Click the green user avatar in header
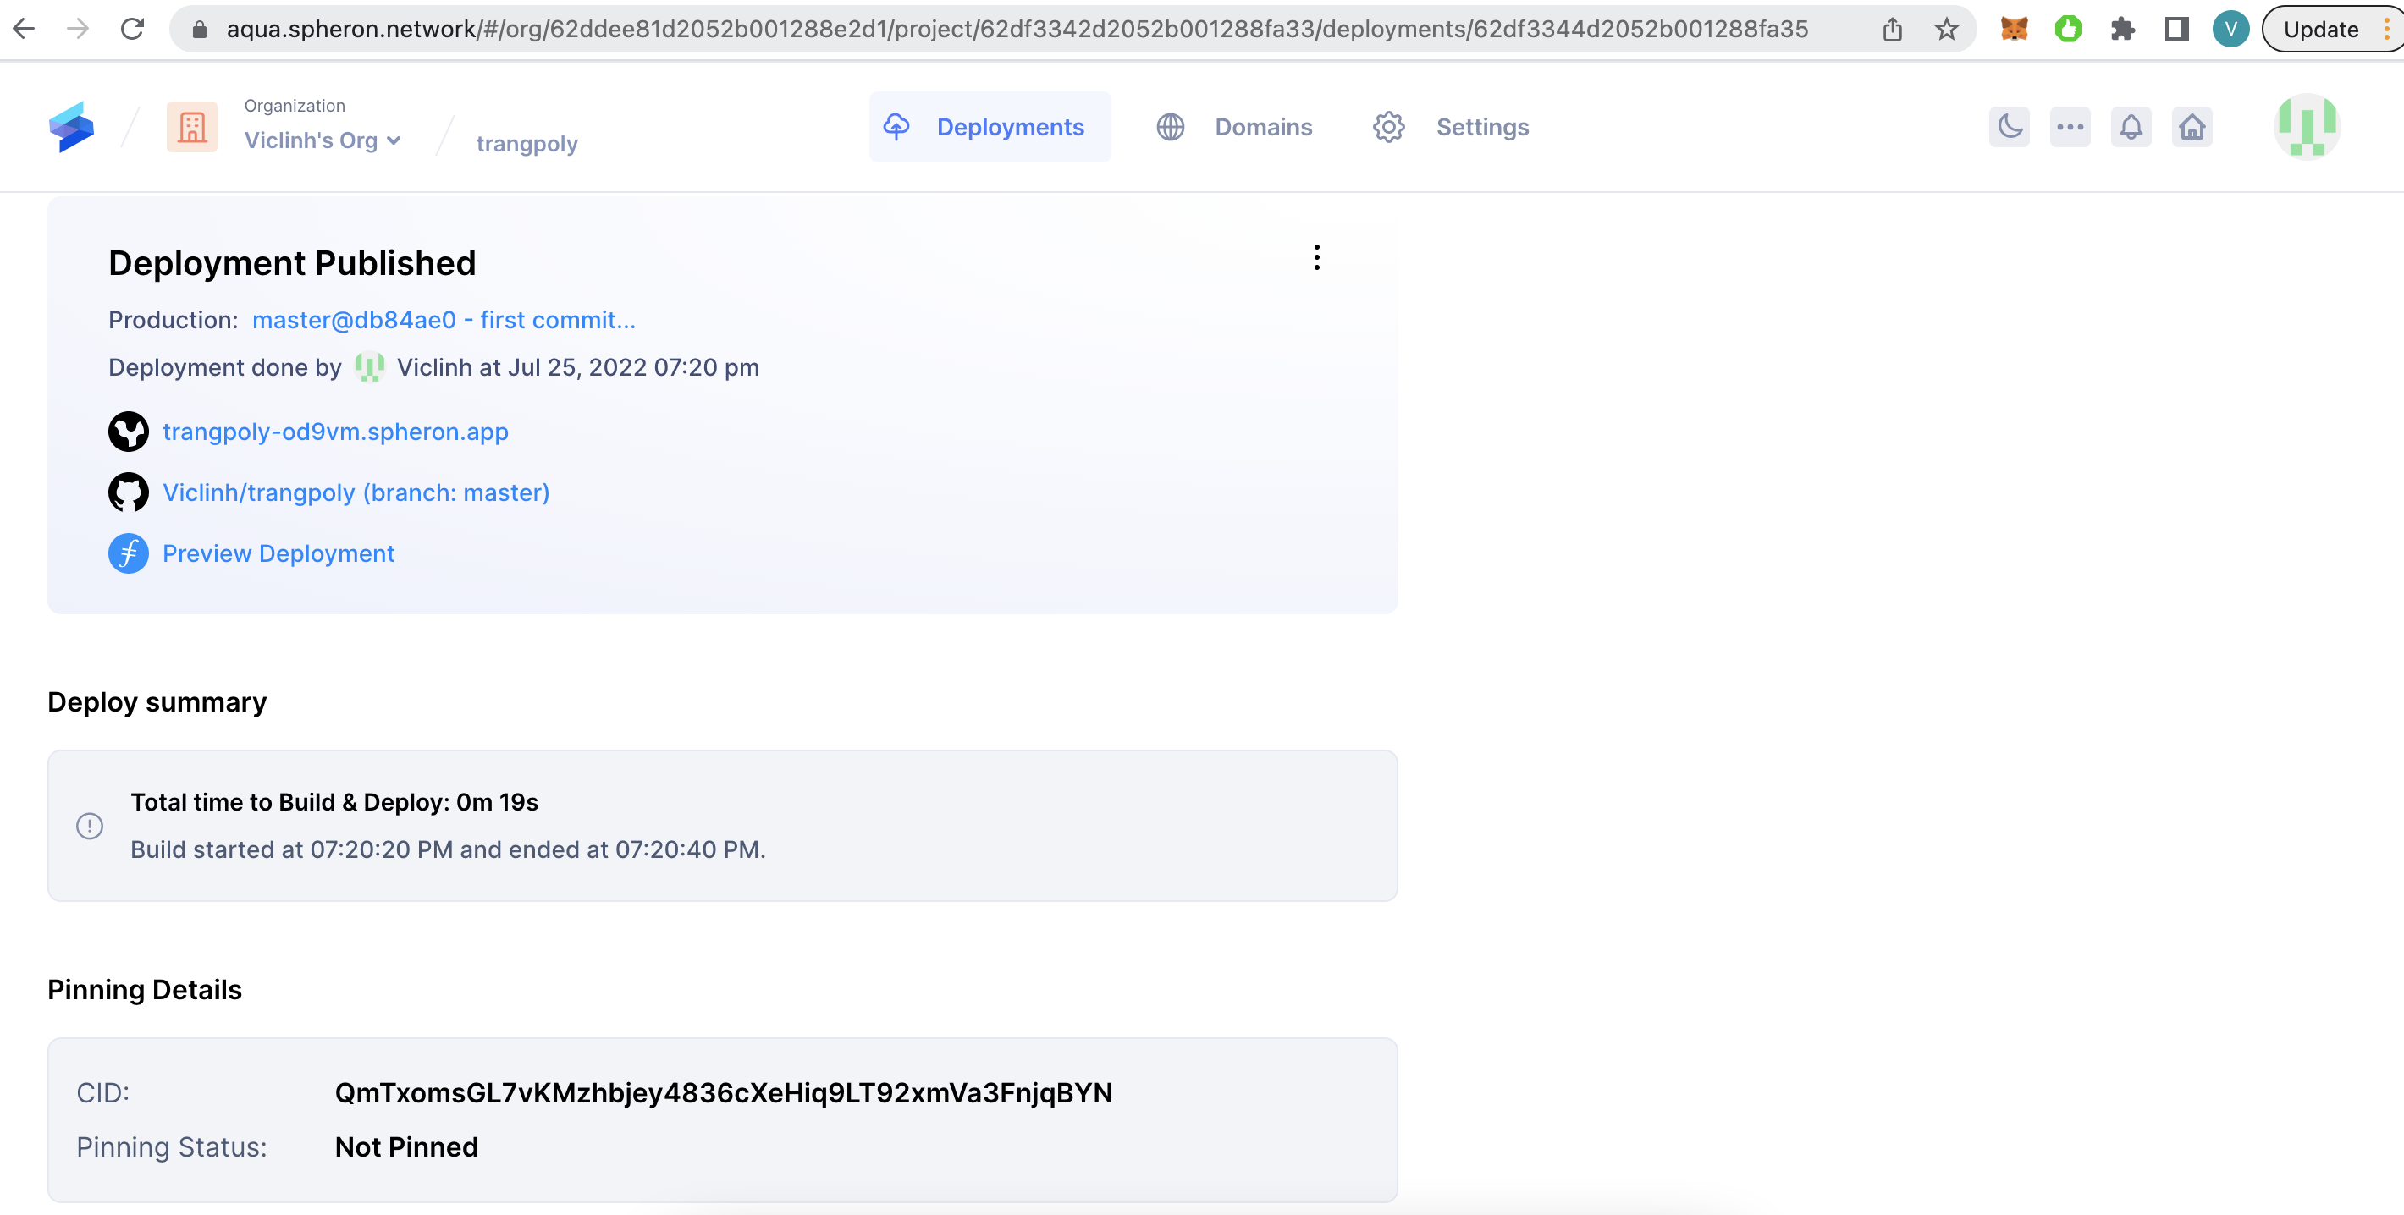Viewport: 2404px width, 1215px height. pos(2306,127)
